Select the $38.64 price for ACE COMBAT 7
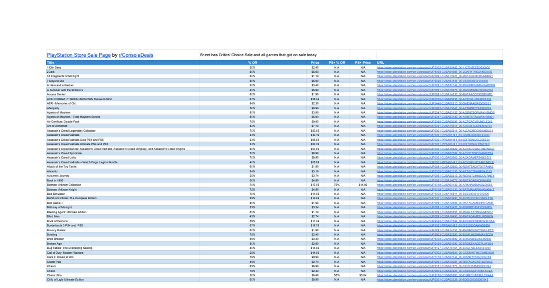Screen dimensions: 549x288 [315, 99]
